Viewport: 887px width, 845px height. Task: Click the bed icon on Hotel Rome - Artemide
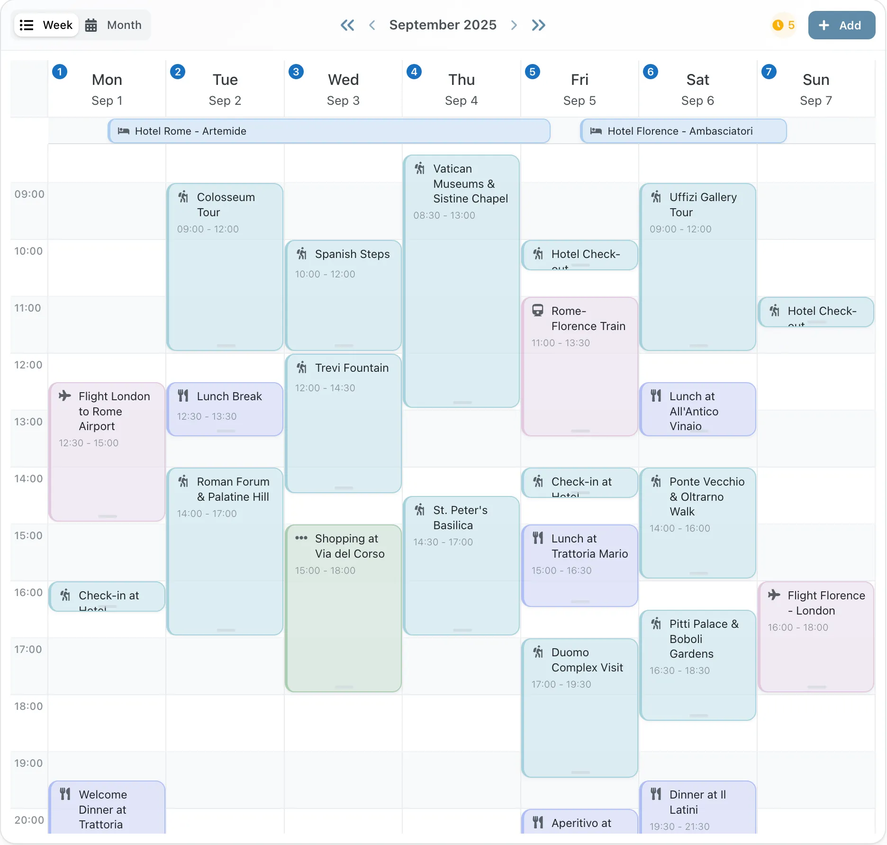(x=124, y=131)
